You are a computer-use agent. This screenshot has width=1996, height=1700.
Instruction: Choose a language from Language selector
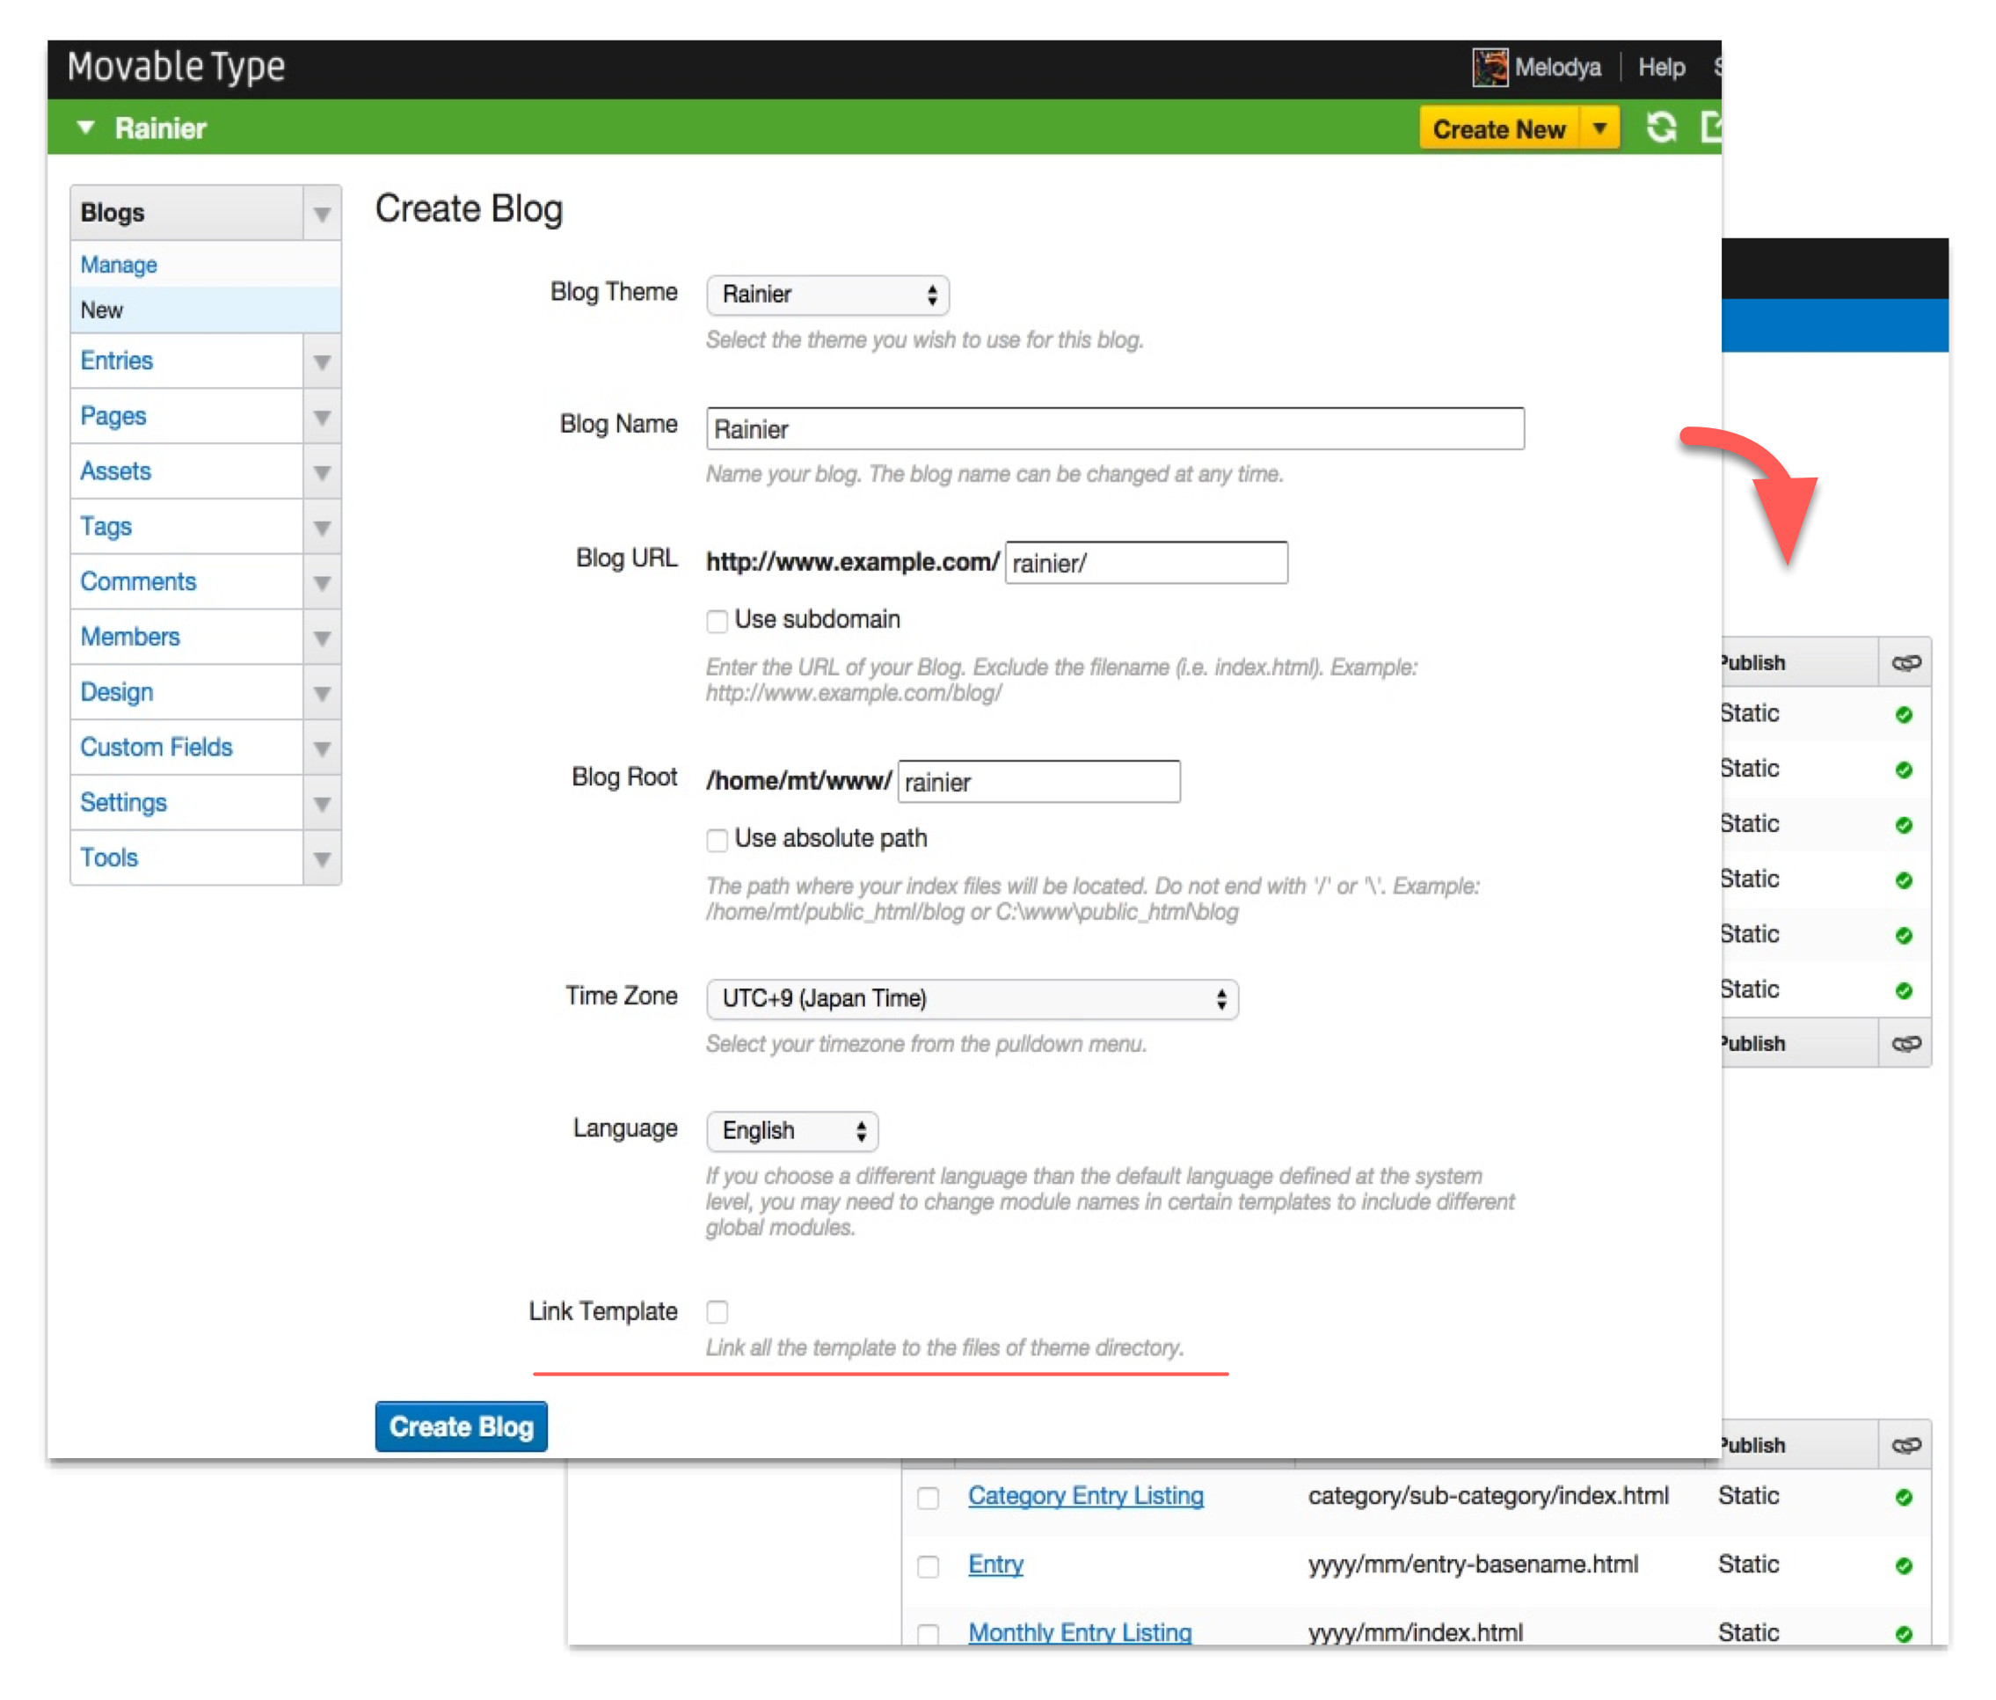tap(792, 1130)
